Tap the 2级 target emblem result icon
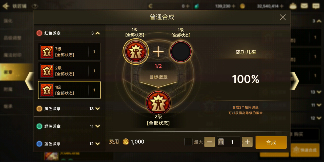The image size is (324, 162). point(158,103)
